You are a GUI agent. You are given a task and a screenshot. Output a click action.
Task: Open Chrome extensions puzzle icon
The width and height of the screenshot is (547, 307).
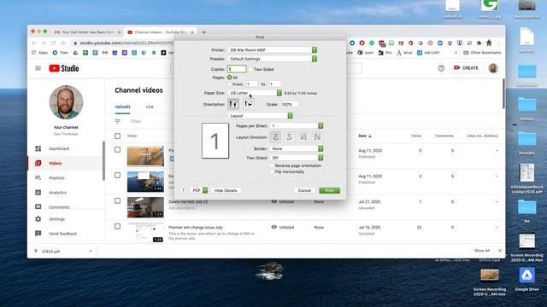[x=479, y=43]
